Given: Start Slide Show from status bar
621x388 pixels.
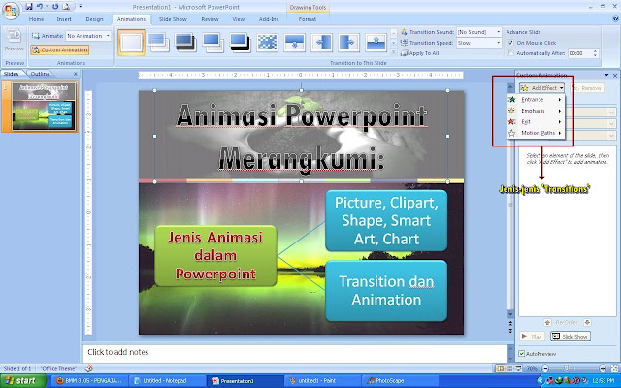Looking at the screenshot, I should point(518,369).
